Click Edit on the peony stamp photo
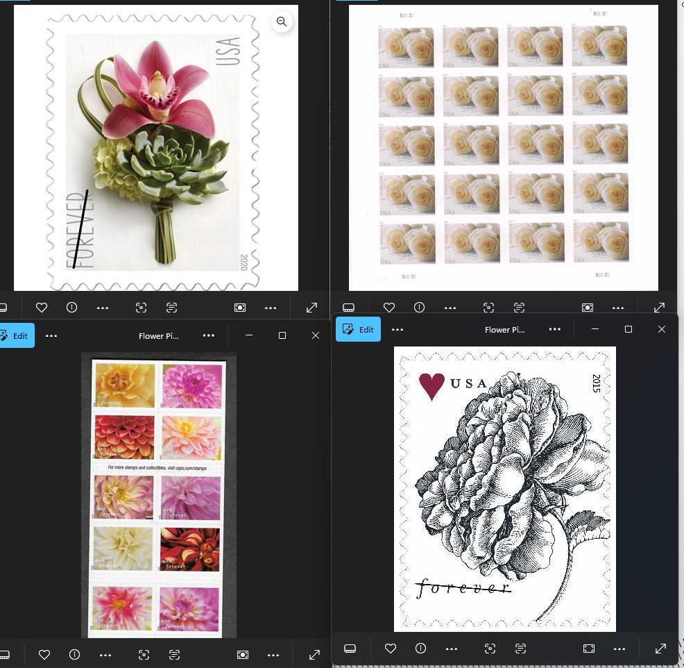Image resolution: width=684 pixels, height=668 pixels. [x=358, y=329]
